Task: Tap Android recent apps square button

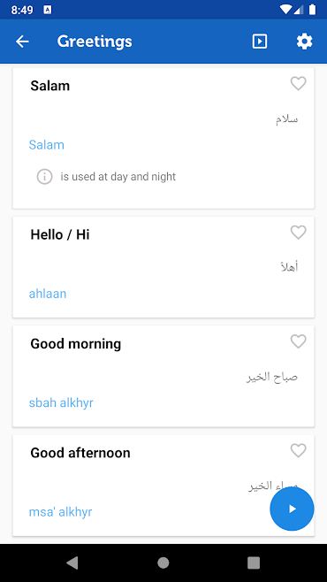Action: click(x=254, y=563)
